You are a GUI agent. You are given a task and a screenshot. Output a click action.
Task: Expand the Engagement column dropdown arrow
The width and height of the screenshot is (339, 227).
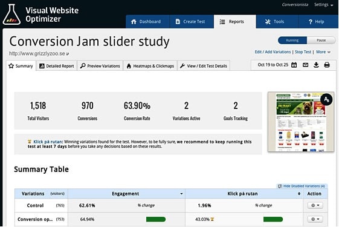coord(181,194)
